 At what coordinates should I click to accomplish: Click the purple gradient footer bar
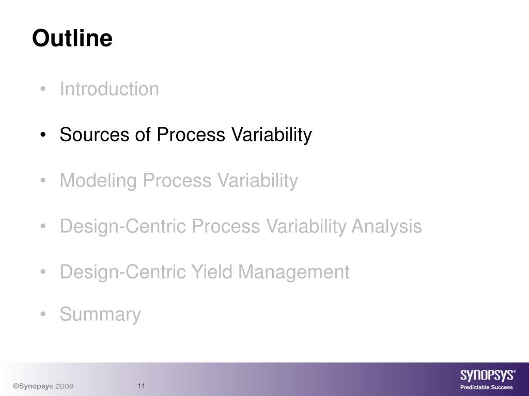[x=264, y=379]
